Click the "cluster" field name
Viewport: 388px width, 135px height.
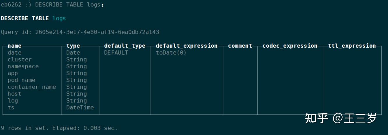point(20,60)
